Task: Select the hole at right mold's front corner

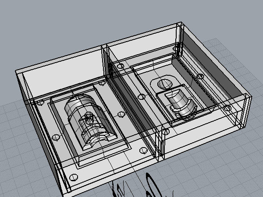Action: click(x=167, y=131)
